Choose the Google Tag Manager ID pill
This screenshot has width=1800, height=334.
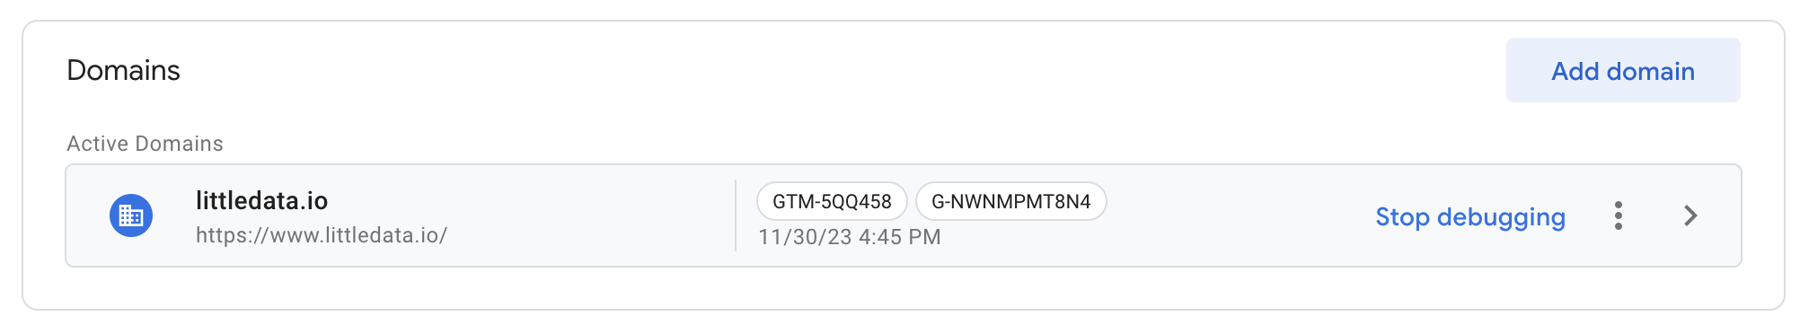click(832, 201)
